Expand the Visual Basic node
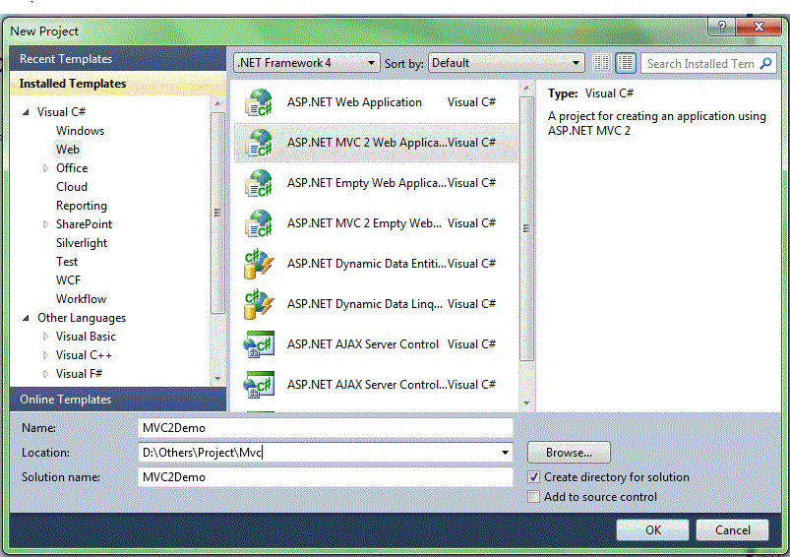This screenshot has height=557, width=790. 45,337
